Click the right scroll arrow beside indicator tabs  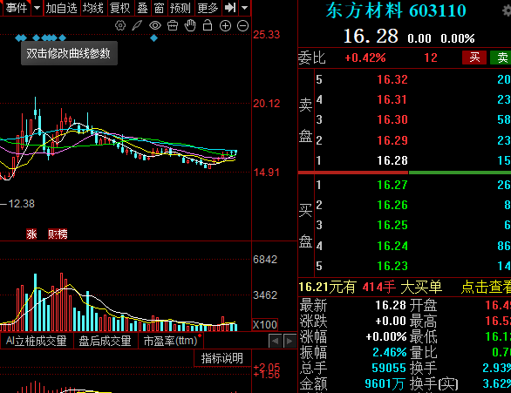tap(289, 341)
